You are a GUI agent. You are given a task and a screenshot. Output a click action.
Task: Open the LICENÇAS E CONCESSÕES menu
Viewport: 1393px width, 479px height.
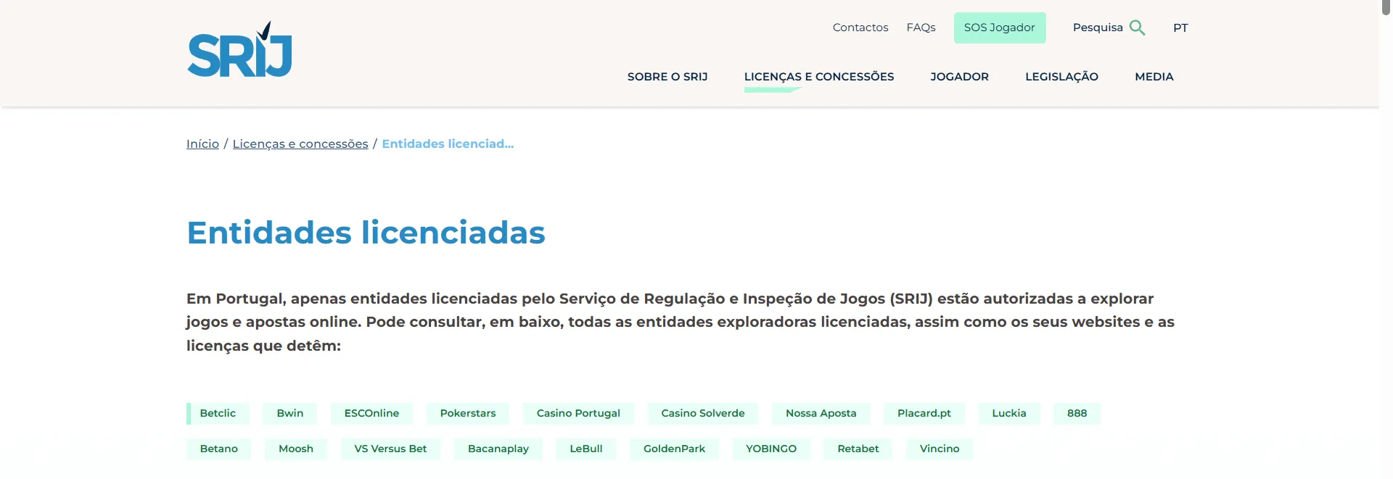[x=818, y=77]
